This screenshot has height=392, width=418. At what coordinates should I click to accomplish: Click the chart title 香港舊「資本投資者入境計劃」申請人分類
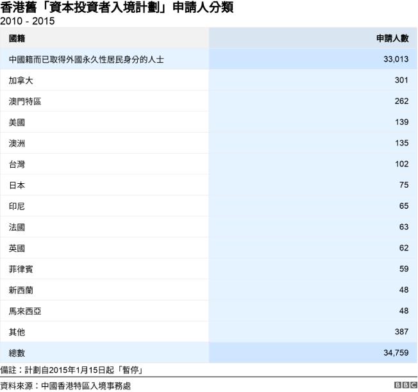117,8
